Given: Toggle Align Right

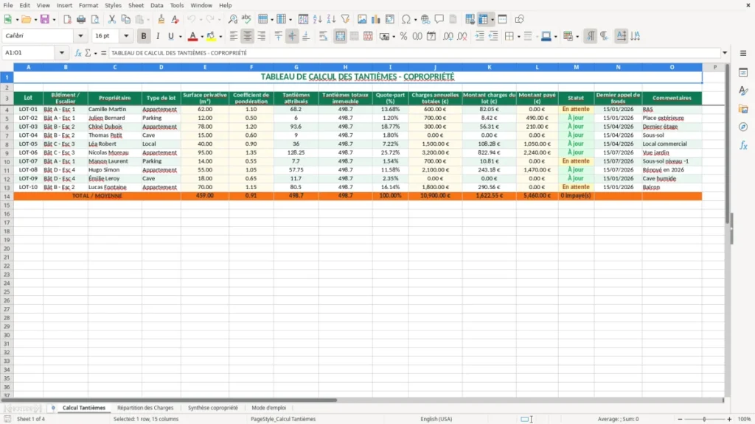Looking at the screenshot, I should coord(262,36).
